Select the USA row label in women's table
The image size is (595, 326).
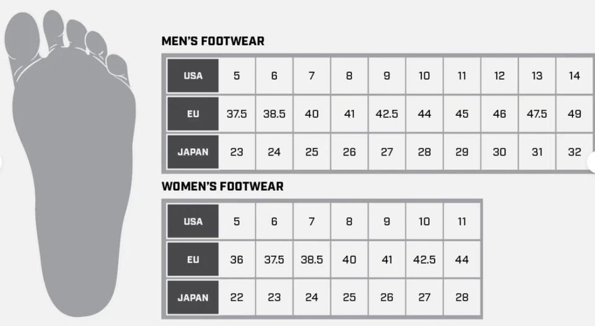193,221
